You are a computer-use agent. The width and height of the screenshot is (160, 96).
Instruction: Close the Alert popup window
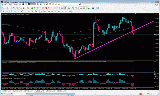point(72,95)
